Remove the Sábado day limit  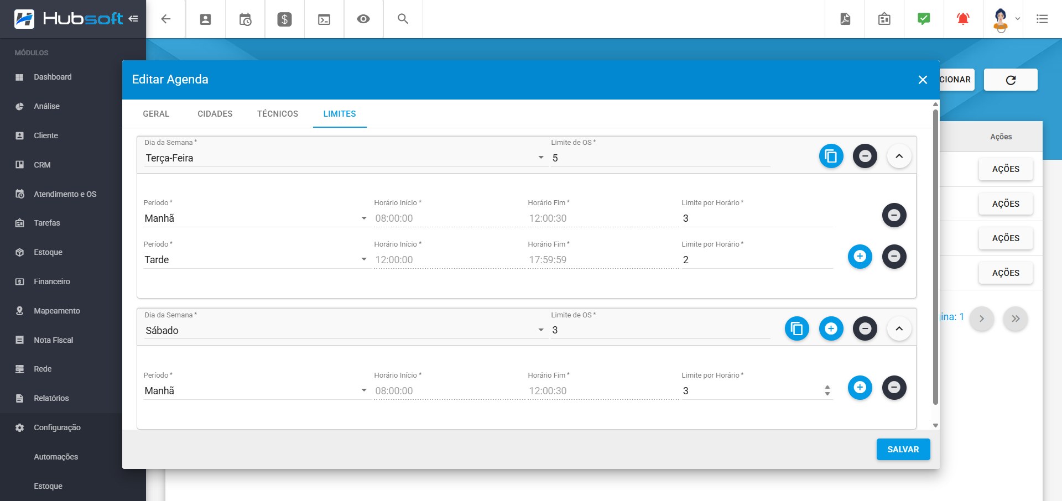click(865, 328)
